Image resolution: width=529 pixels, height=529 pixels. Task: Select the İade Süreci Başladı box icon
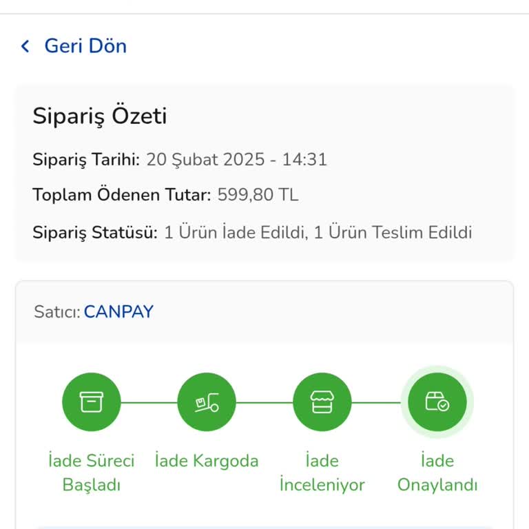(92, 402)
